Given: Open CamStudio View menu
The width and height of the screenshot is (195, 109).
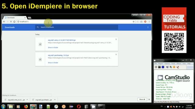Looking at the screenshot, I should tap(184, 64).
